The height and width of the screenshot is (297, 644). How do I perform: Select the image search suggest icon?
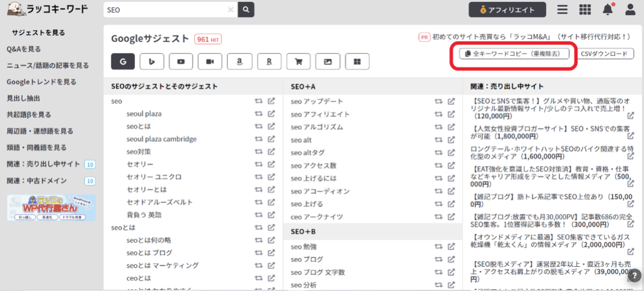coord(328,61)
